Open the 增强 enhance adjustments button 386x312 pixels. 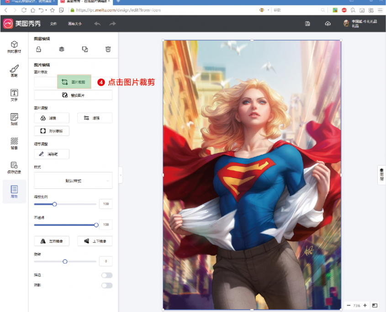(95, 118)
